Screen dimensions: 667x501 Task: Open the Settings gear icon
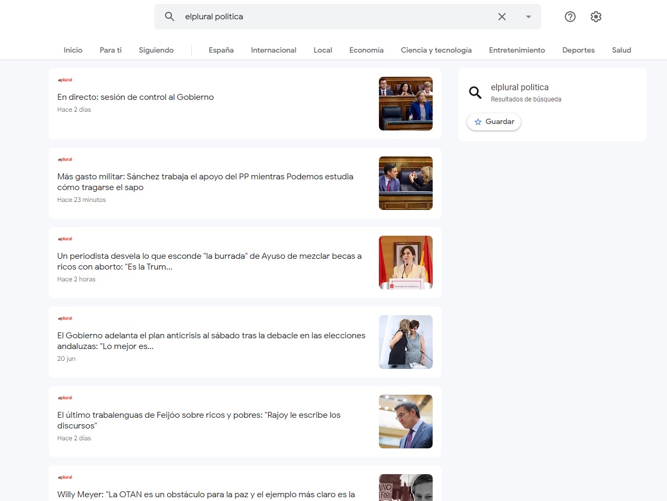tap(596, 17)
